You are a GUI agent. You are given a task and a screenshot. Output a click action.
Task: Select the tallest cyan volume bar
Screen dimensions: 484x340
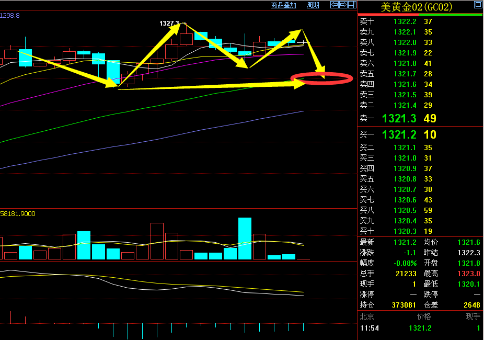coord(245,239)
